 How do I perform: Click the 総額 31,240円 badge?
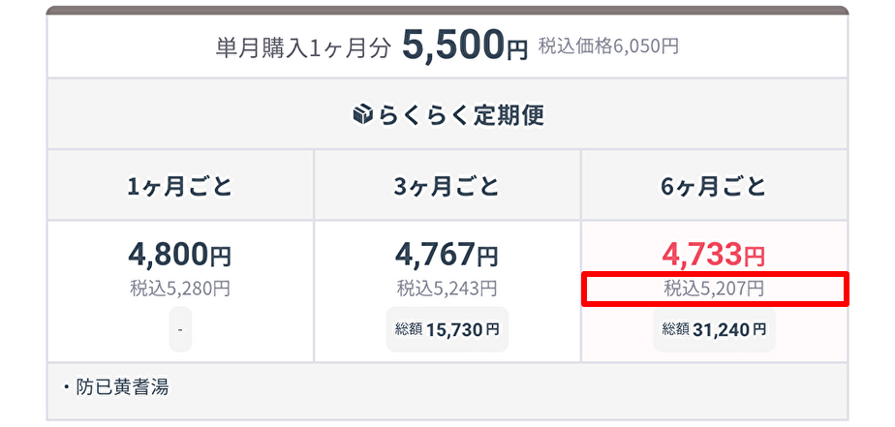pos(714,329)
